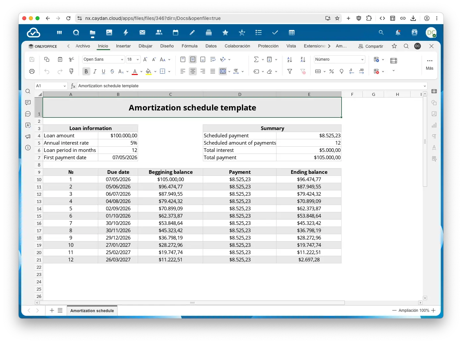
Task: Open the Archivo menu tab
Action: tap(83, 46)
